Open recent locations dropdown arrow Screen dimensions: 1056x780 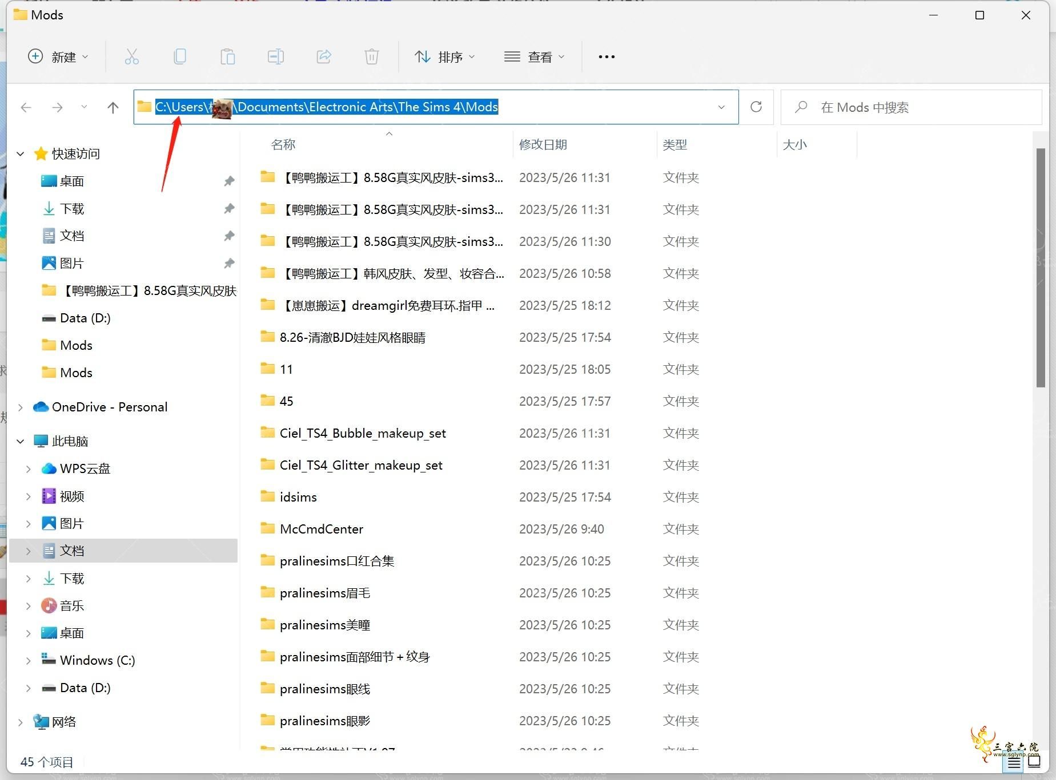(84, 107)
